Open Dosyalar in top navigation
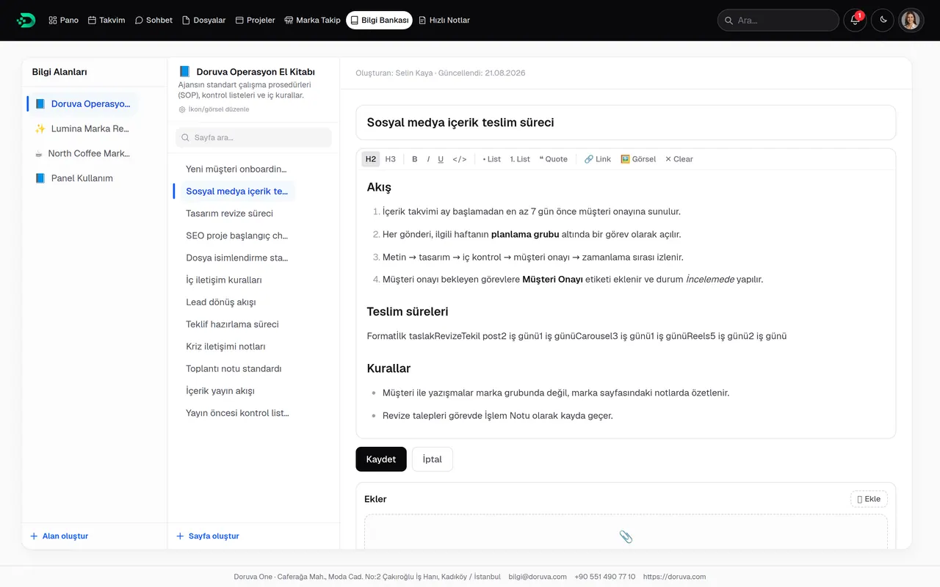This screenshot has height=587, width=940. tap(203, 21)
